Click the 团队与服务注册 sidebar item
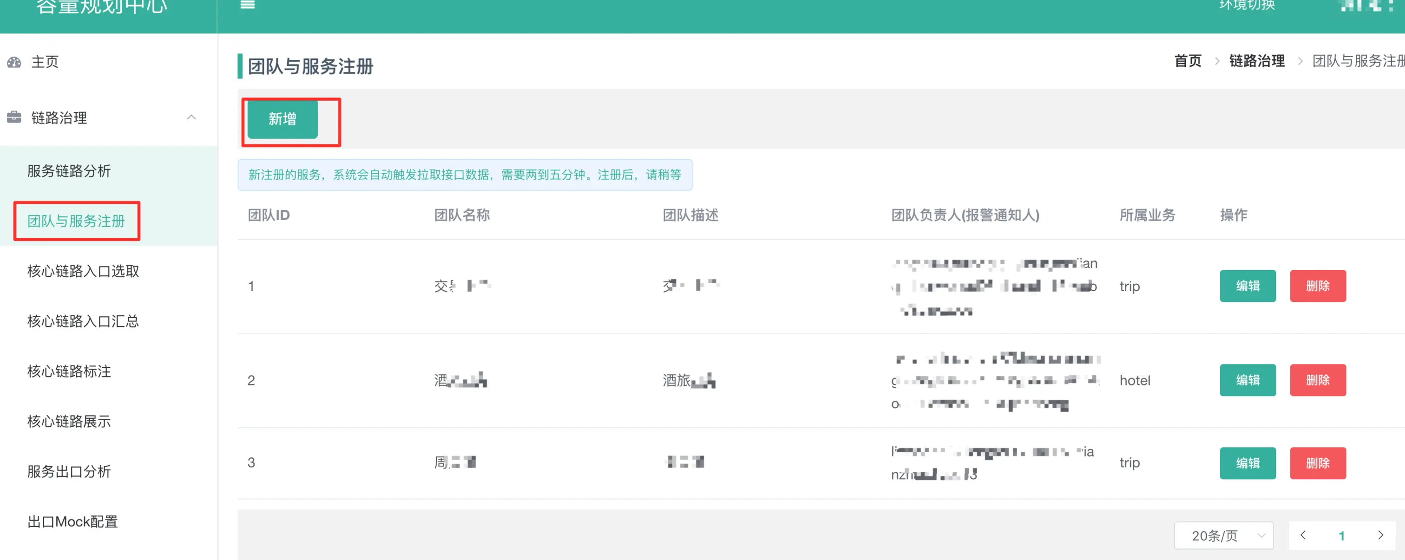 [x=76, y=221]
